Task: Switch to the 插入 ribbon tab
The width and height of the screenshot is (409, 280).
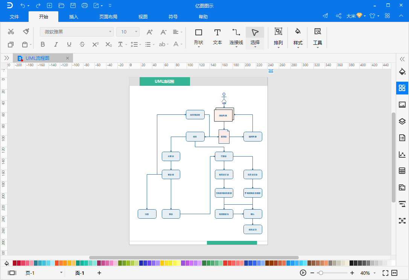Action: [x=74, y=17]
